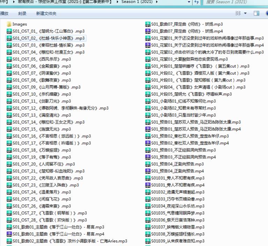Select file S01E04_夜闯深山永乐坊.mp3
The height and width of the screenshot is (246, 268).
pyautogui.click(x=175, y=206)
